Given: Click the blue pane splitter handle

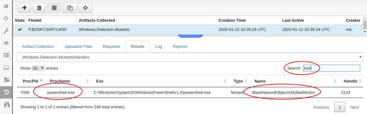Looking at the screenshot, I should pos(190,36).
